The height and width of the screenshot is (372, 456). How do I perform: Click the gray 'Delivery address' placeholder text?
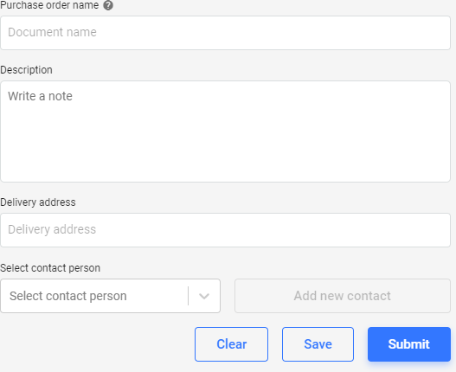52,229
